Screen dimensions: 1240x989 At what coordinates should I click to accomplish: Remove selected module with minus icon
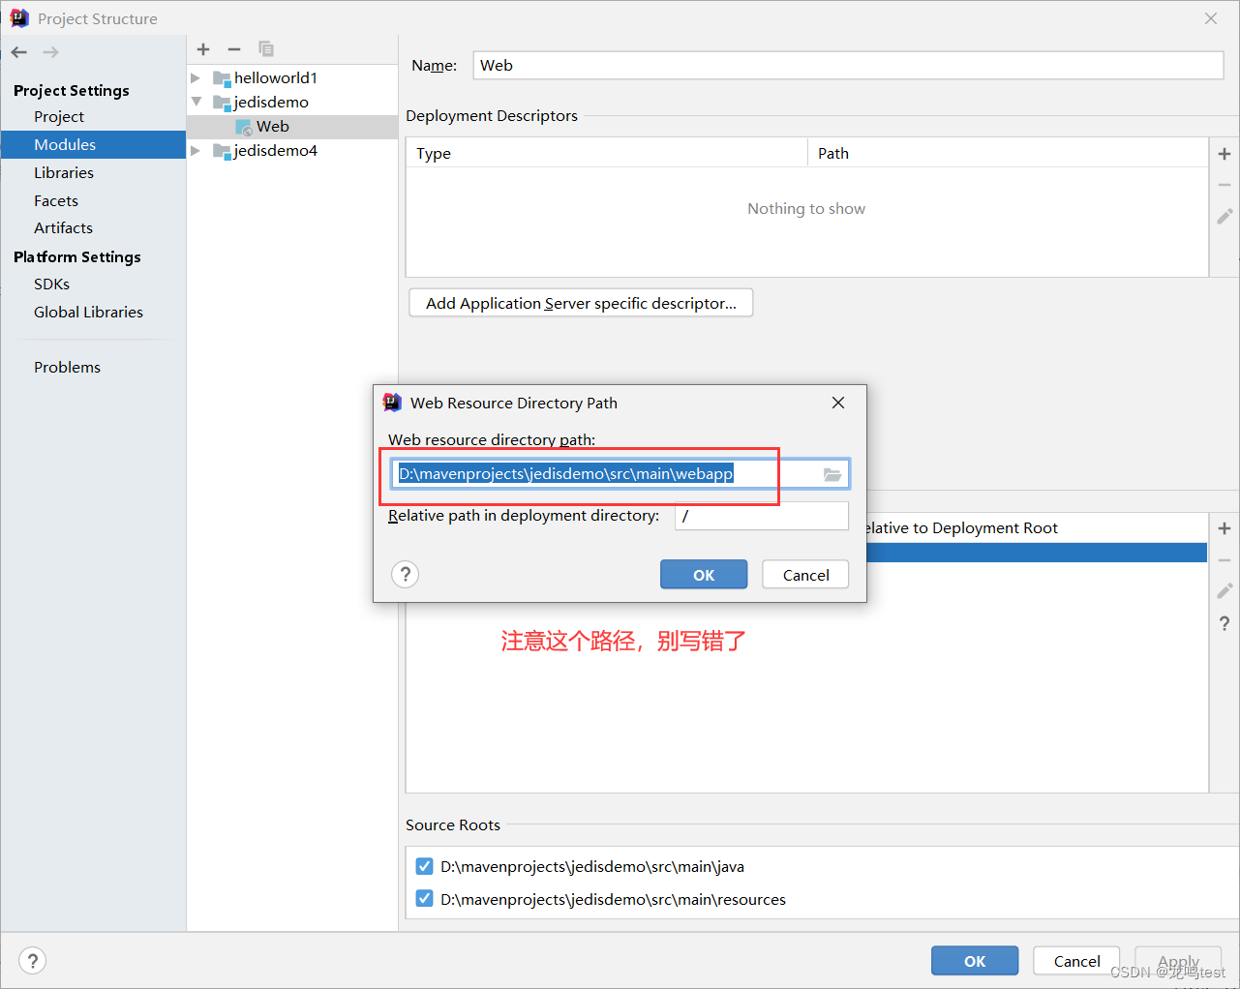[234, 49]
